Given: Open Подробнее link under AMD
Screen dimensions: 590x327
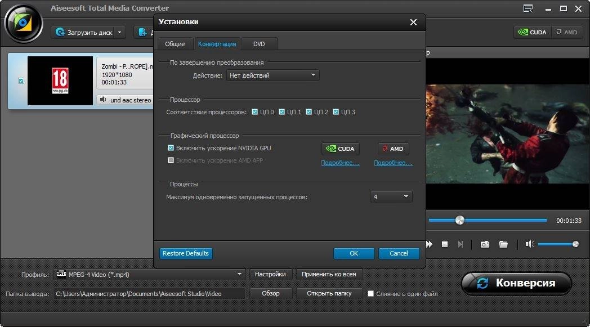Looking at the screenshot, I should click(x=393, y=163).
